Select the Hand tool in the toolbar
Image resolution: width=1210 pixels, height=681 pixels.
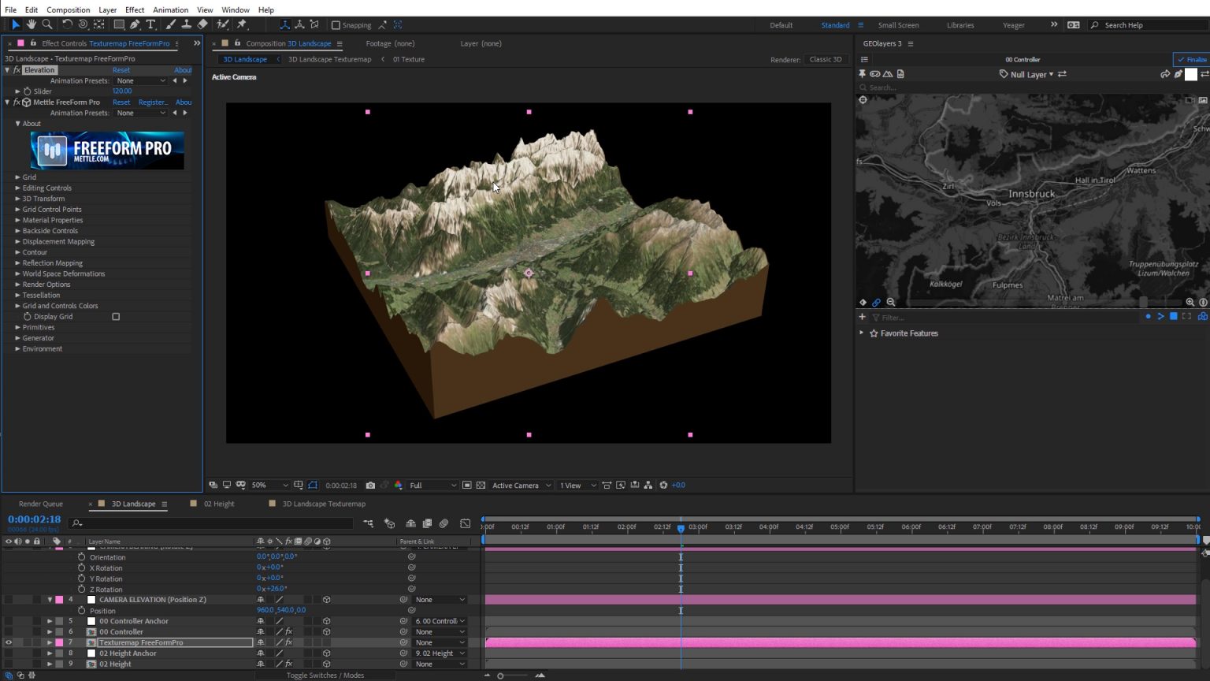[x=32, y=24]
